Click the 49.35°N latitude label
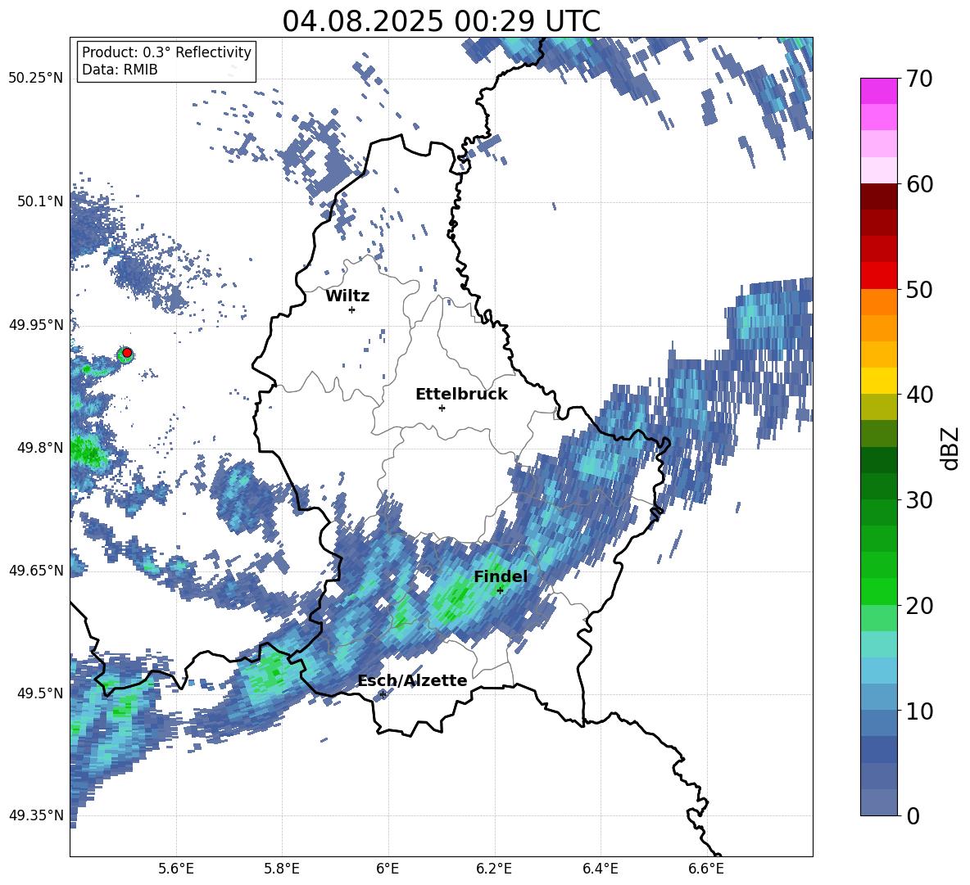The height and width of the screenshot is (885, 970). coord(36,815)
